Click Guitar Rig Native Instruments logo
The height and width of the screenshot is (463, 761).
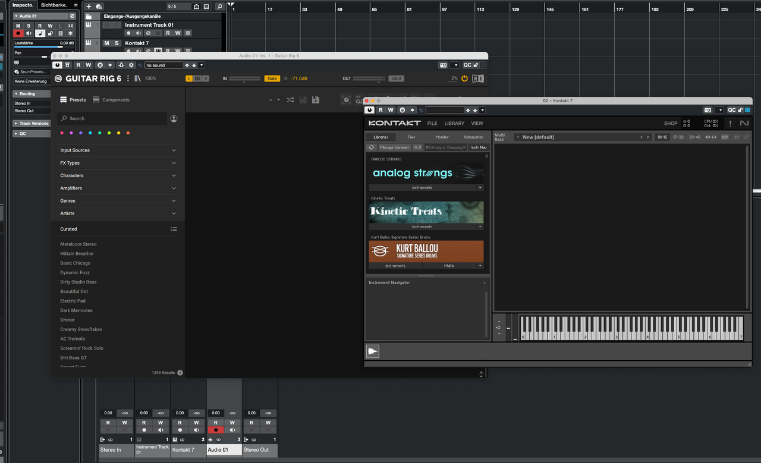point(478,78)
